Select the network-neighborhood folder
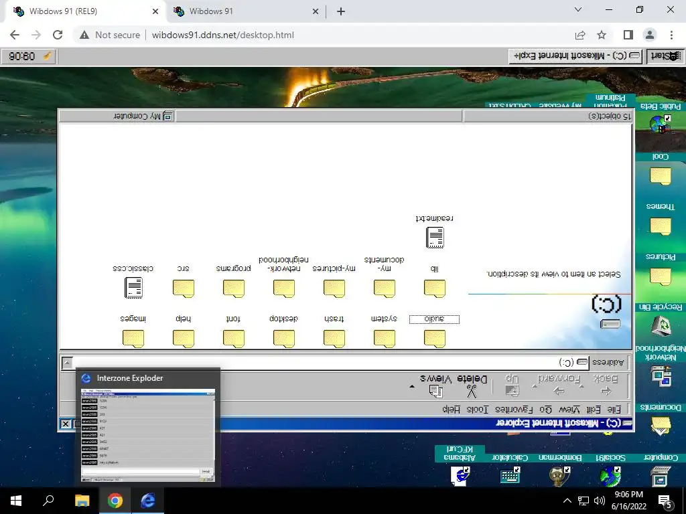 point(283,288)
